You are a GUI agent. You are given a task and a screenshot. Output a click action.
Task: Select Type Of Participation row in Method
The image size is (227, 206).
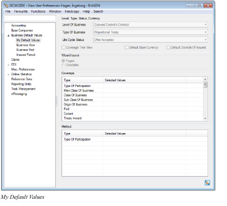click(135, 140)
